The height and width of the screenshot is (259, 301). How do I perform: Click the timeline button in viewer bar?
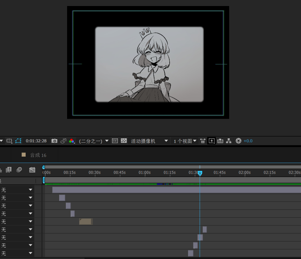coord(220,141)
